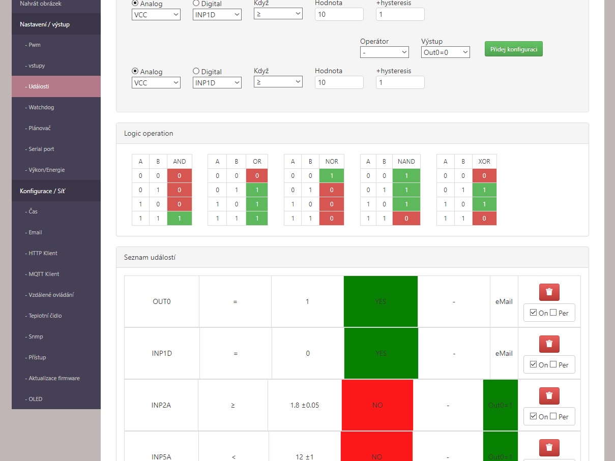Click the green YES status cell for OUT0
615x461 pixels.
click(x=380, y=301)
